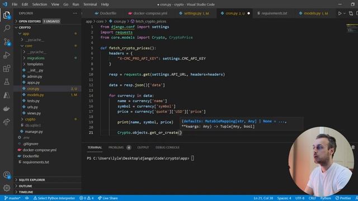Open the Manage gear icon

coord(7,188)
